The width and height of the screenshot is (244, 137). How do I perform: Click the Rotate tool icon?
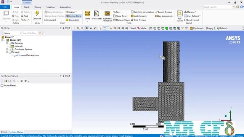tap(105, 28)
